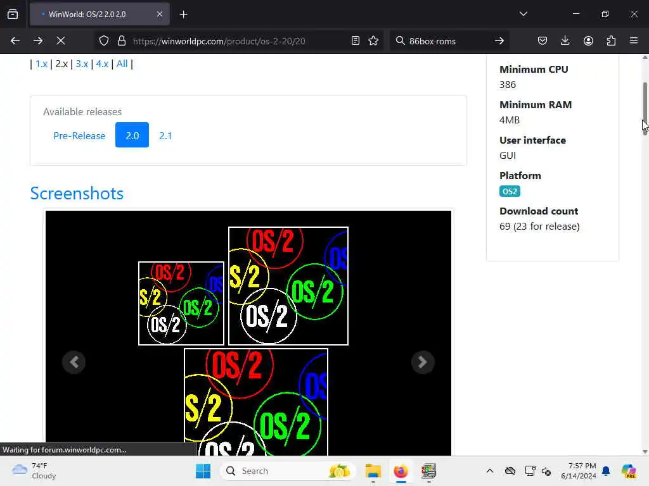Image resolution: width=649 pixels, height=486 pixels.
Task: Open the Downloads panel
Action: (565, 40)
